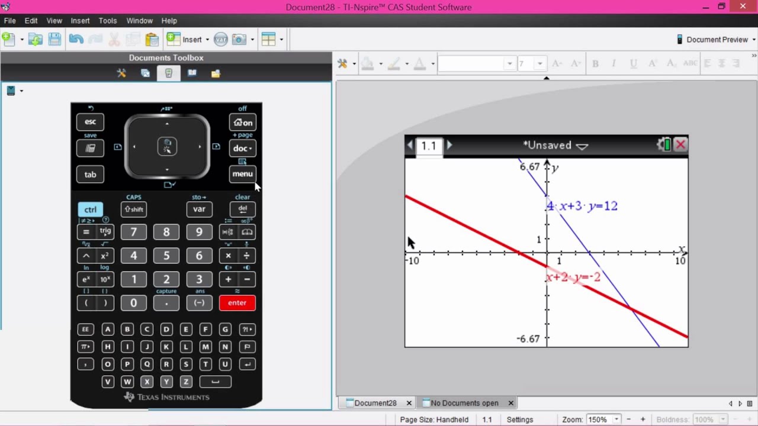Save document using the floppy disk icon

(x=54, y=39)
